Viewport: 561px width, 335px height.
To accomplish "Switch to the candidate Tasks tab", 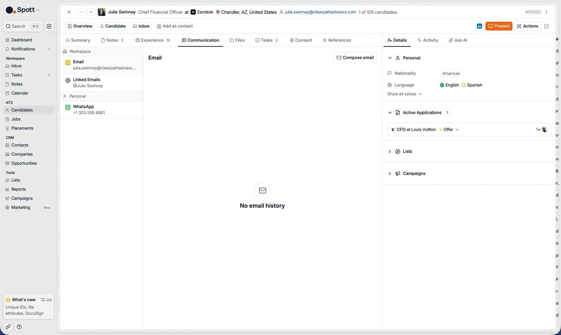I will [x=267, y=40].
